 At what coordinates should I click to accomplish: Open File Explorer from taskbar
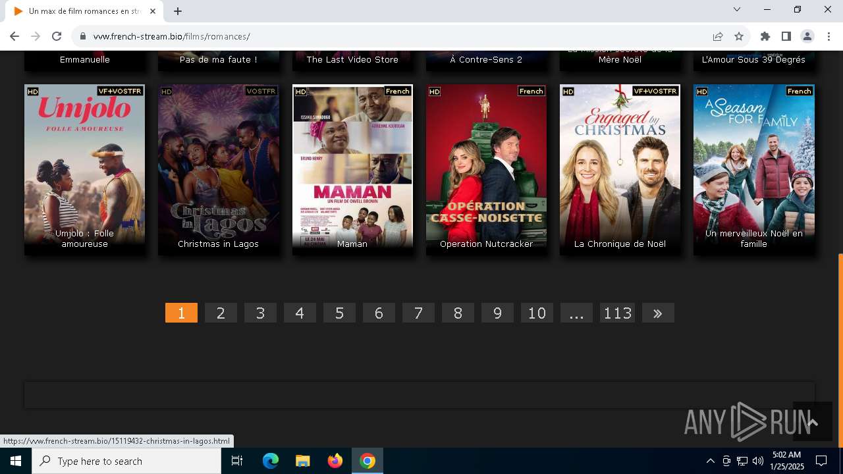point(303,461)
